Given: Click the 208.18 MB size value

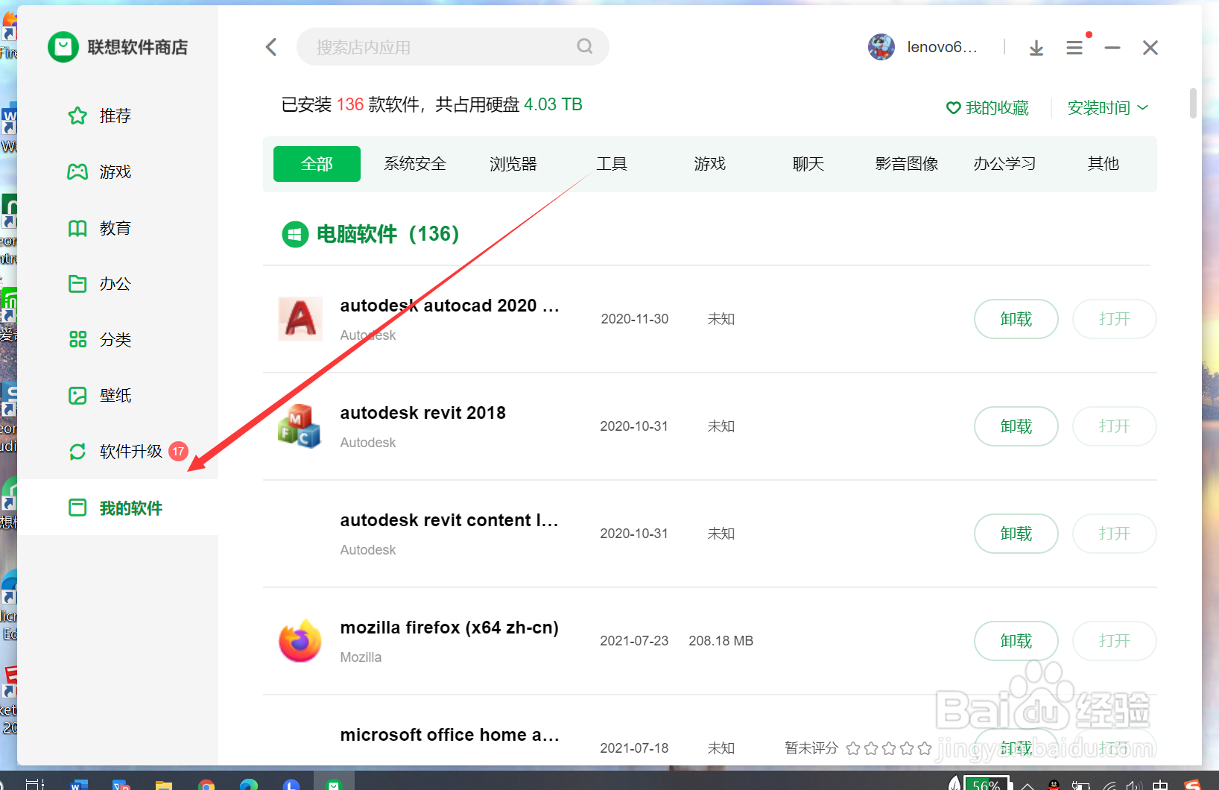Looking at the screenshot, I should point(721,641).
